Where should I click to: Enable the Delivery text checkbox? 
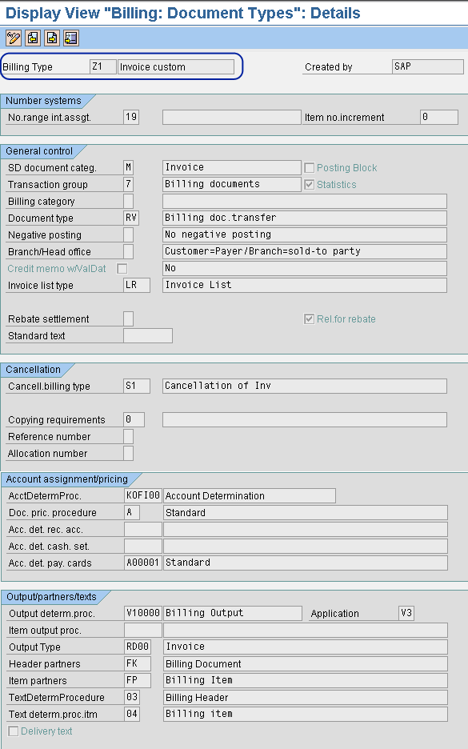click(14, 731)
